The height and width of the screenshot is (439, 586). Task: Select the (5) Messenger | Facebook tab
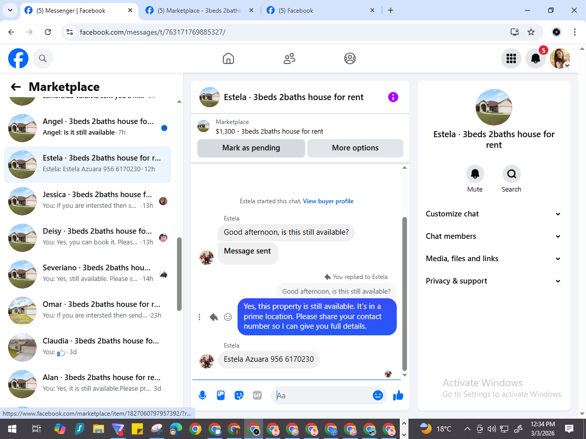tap(77, 11)
